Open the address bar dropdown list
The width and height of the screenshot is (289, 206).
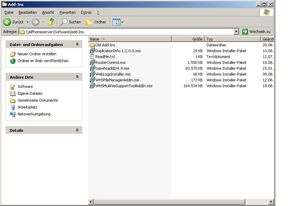click(x=236, y=32)
